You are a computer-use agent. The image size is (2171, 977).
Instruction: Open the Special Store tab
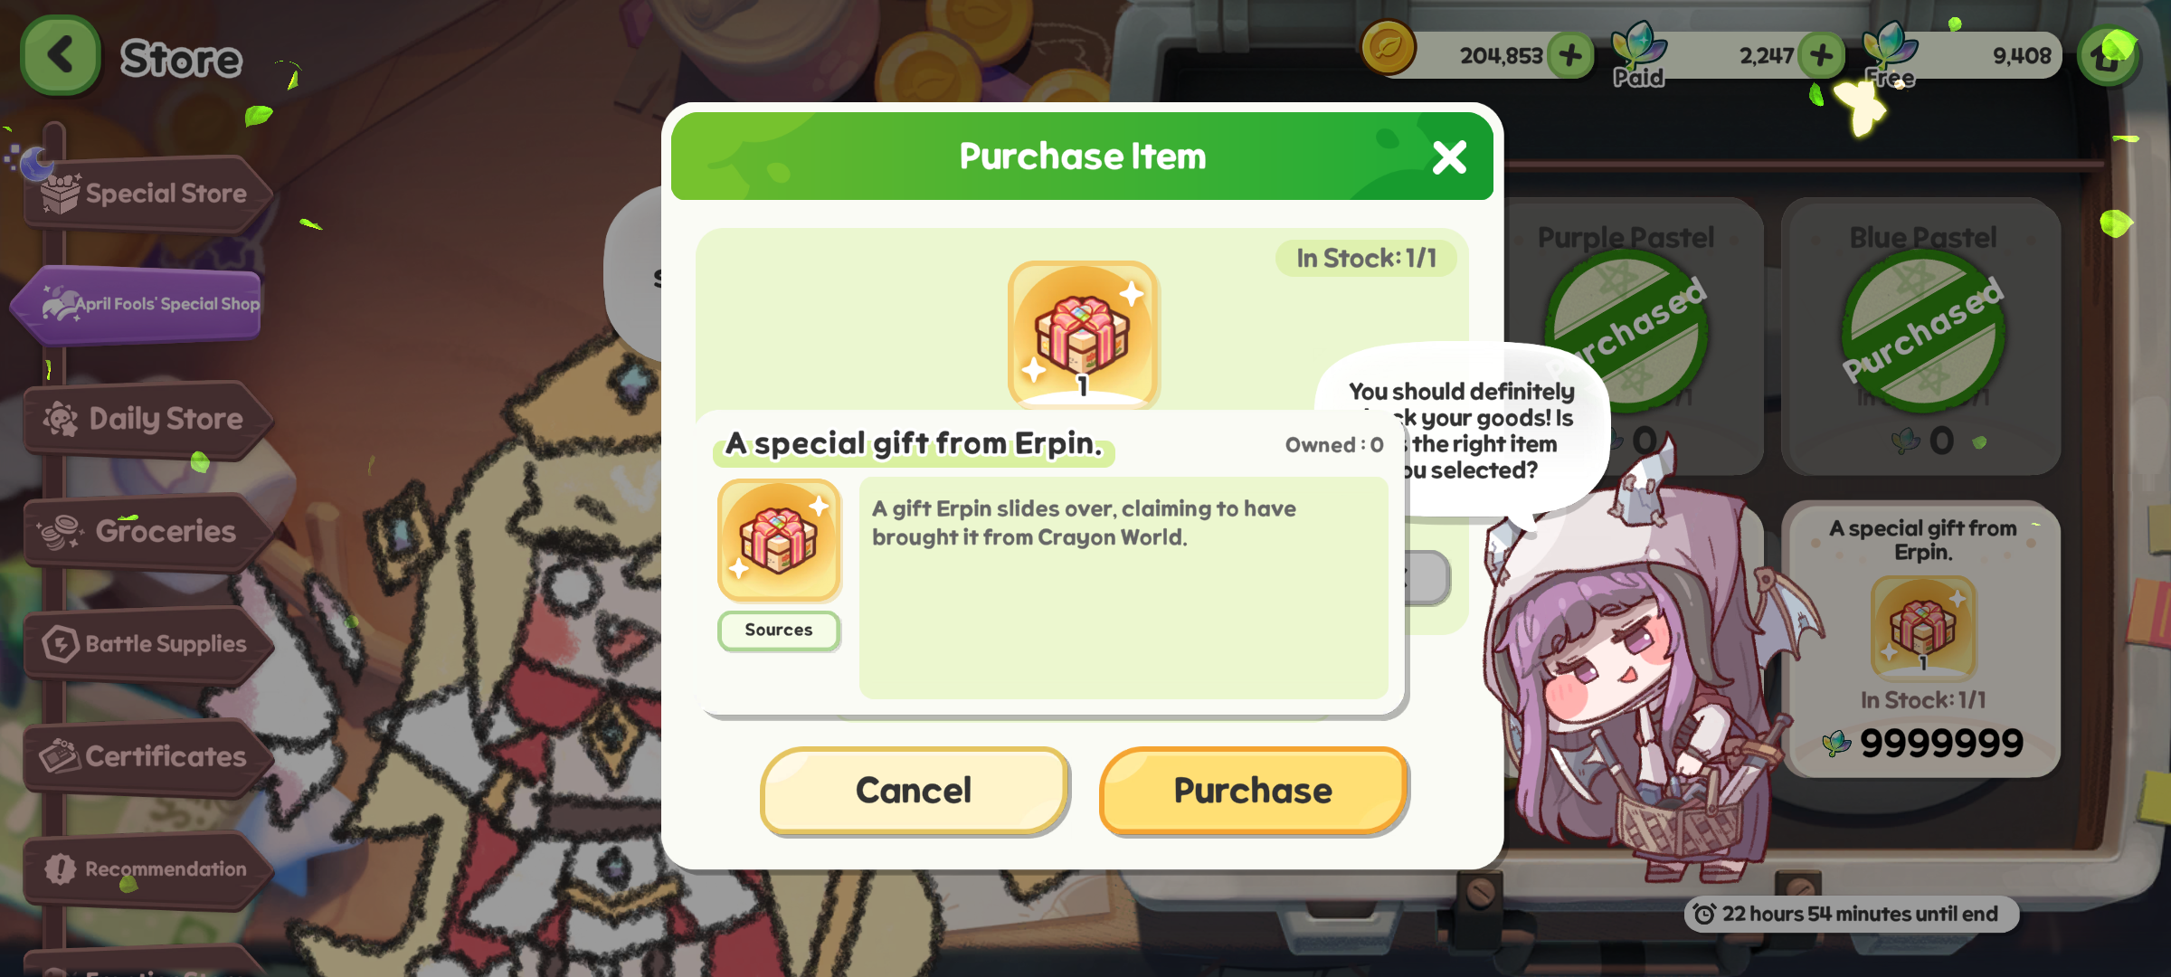(x=147, y=194)
